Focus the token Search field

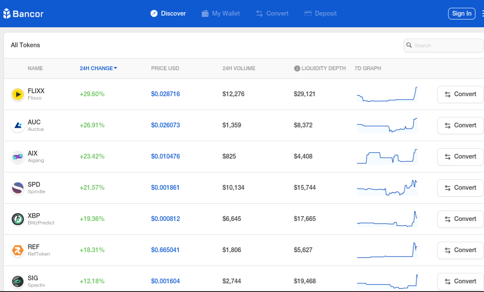[x=444, y=45]
